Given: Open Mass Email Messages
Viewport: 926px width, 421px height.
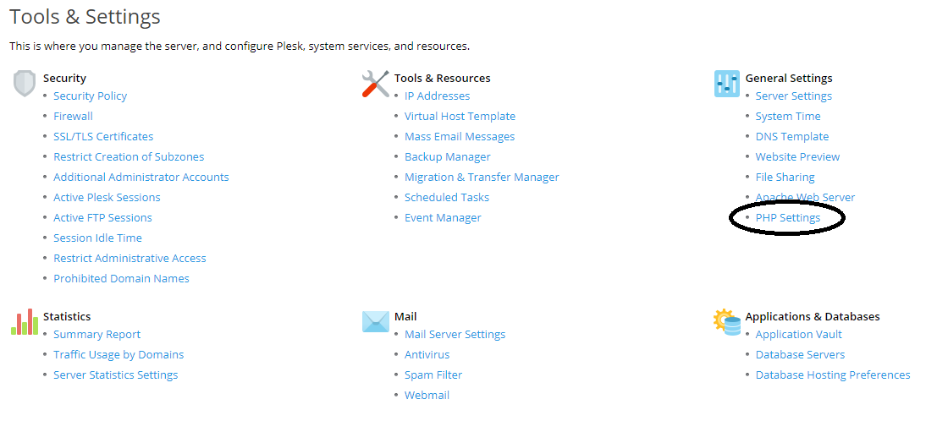Looking at the screenshot, I should [x=460, y=136].
